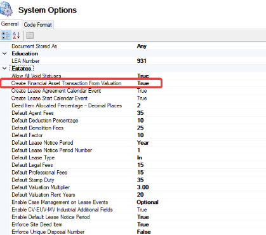Select Default Demolition Fees property
Image resolution: width=266 pixels, height=235 pixels.
37,128
